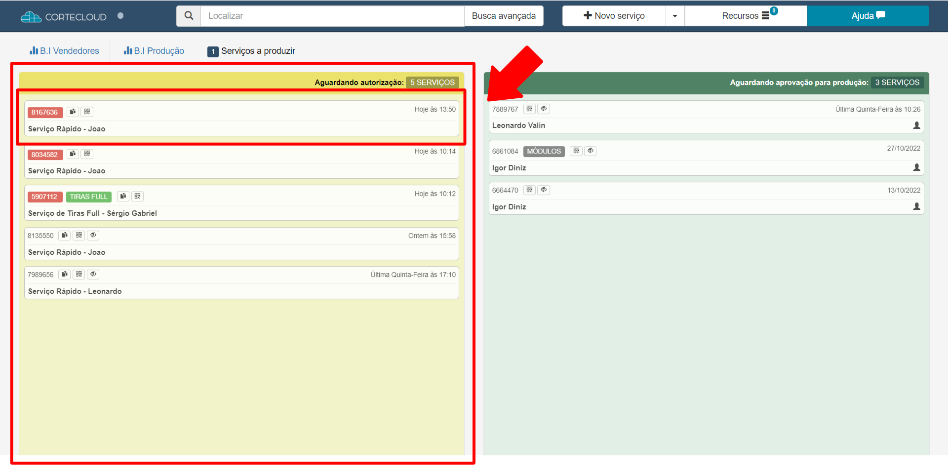Image resolution: width=948 pixels, height=473 pixels.
Task: Click 'Última Quinta-Feira às 10:26' timestamp
Action: [x=878, y=109]
